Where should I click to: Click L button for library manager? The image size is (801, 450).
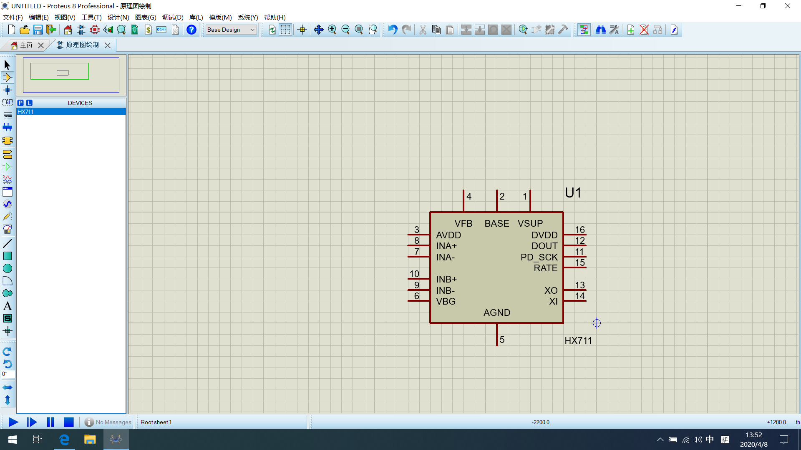tap(29, 103)
